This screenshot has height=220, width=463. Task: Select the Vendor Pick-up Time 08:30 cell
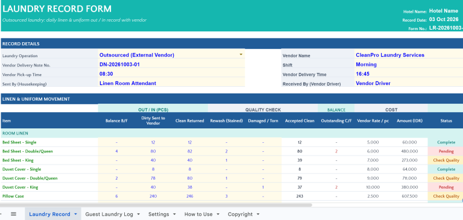[x=171, y=74]
